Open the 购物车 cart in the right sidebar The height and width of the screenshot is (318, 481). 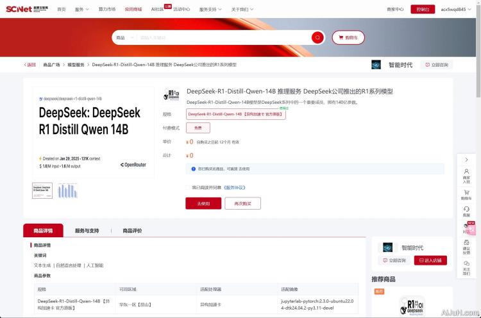coord(466,194)
